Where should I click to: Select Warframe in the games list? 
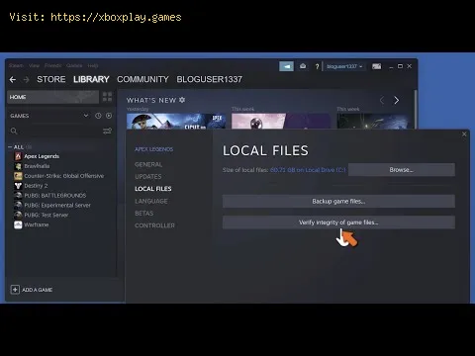(37, 224)
